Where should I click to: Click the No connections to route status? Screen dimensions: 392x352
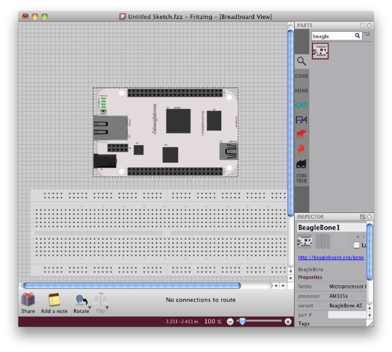coord(201,300)
